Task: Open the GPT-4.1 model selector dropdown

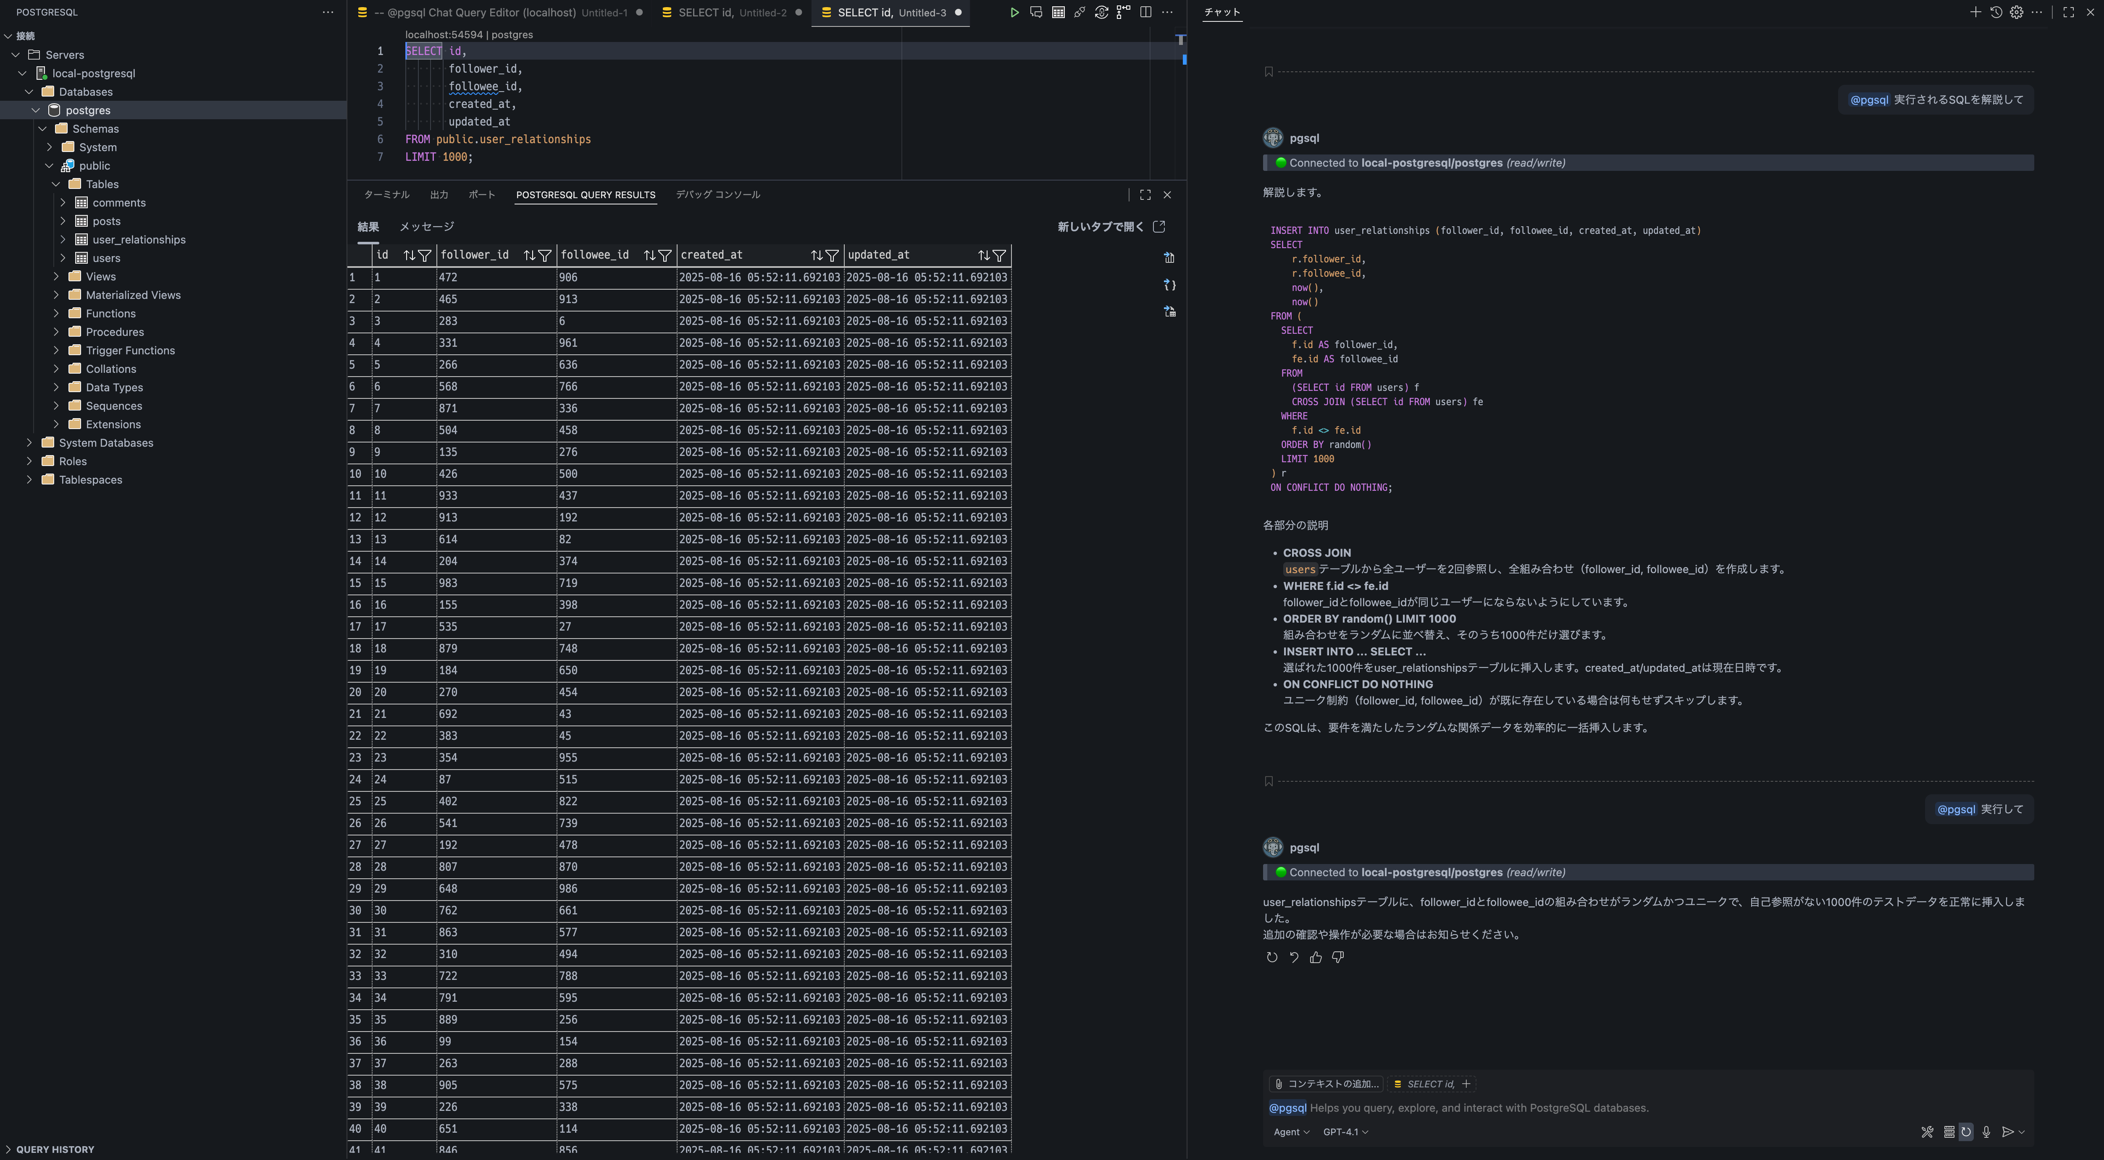Action: pyautogui.click(x=1345, y=1132)
